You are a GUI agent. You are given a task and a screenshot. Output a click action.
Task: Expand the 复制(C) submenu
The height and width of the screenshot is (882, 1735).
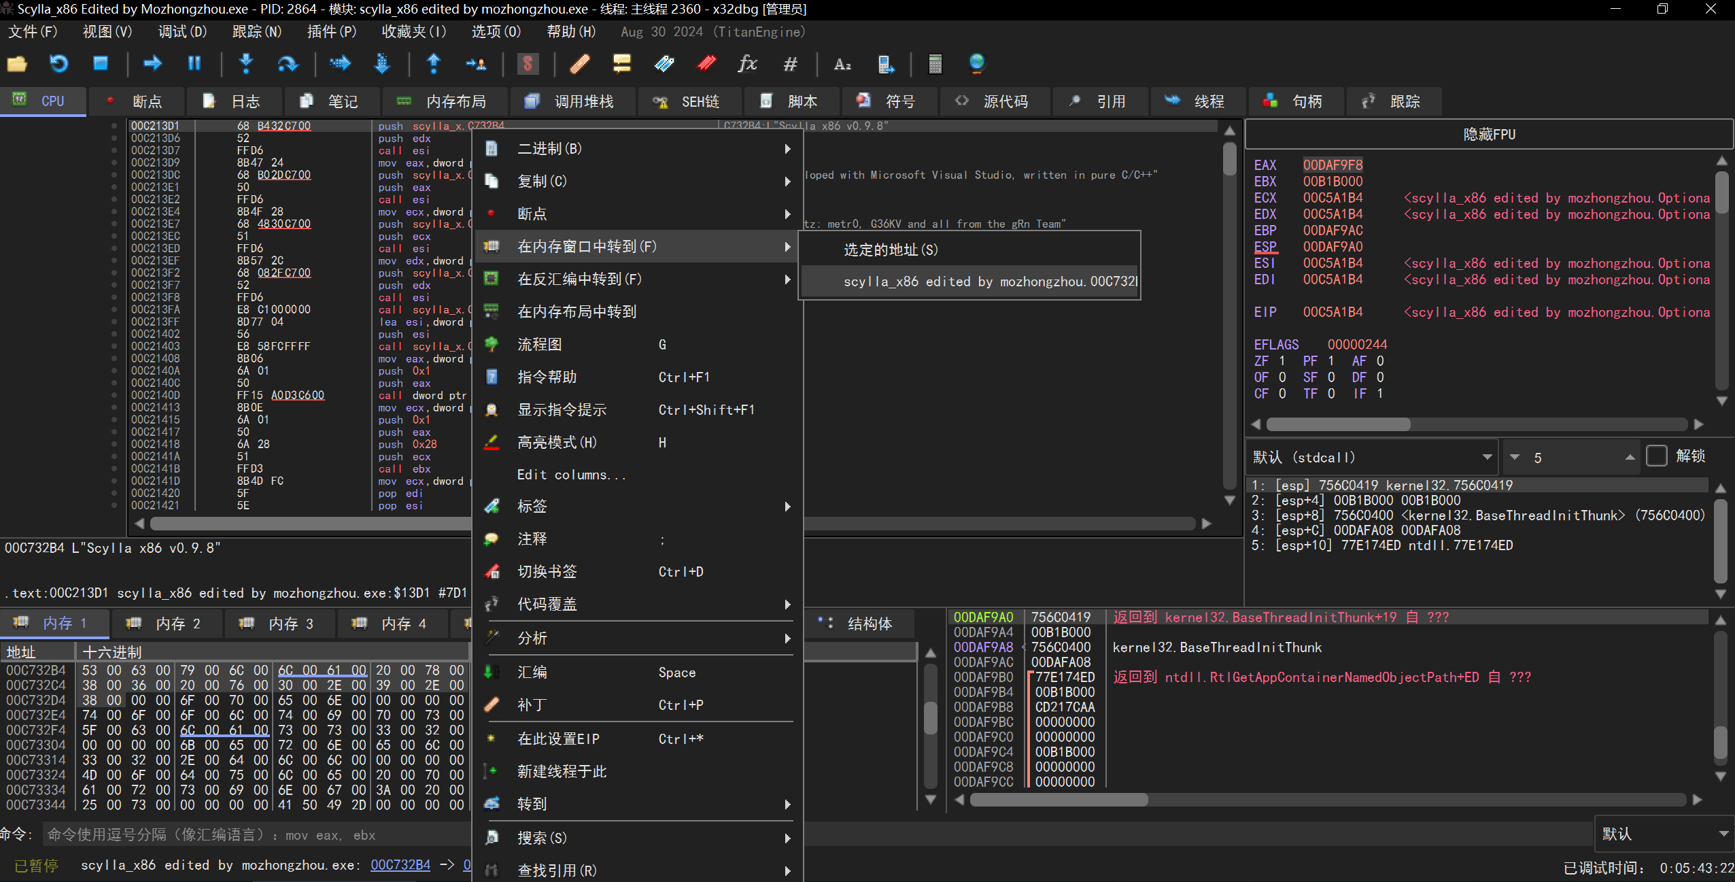pyautogui.click(x=638, y=182)
